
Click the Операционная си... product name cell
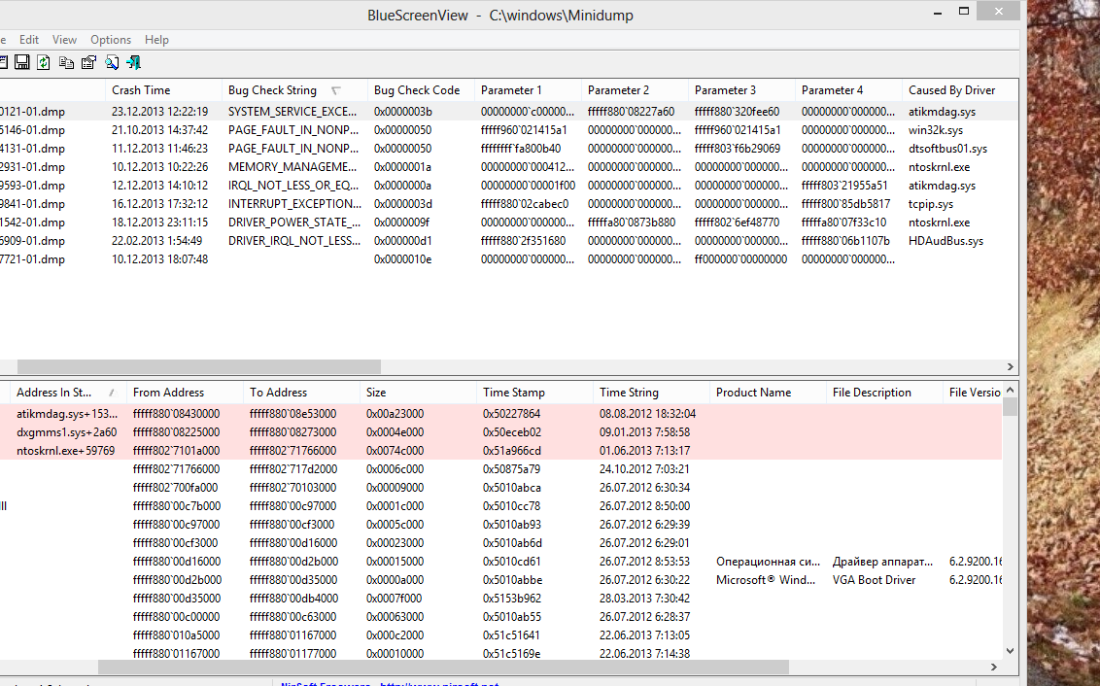(x=769, y=562)
